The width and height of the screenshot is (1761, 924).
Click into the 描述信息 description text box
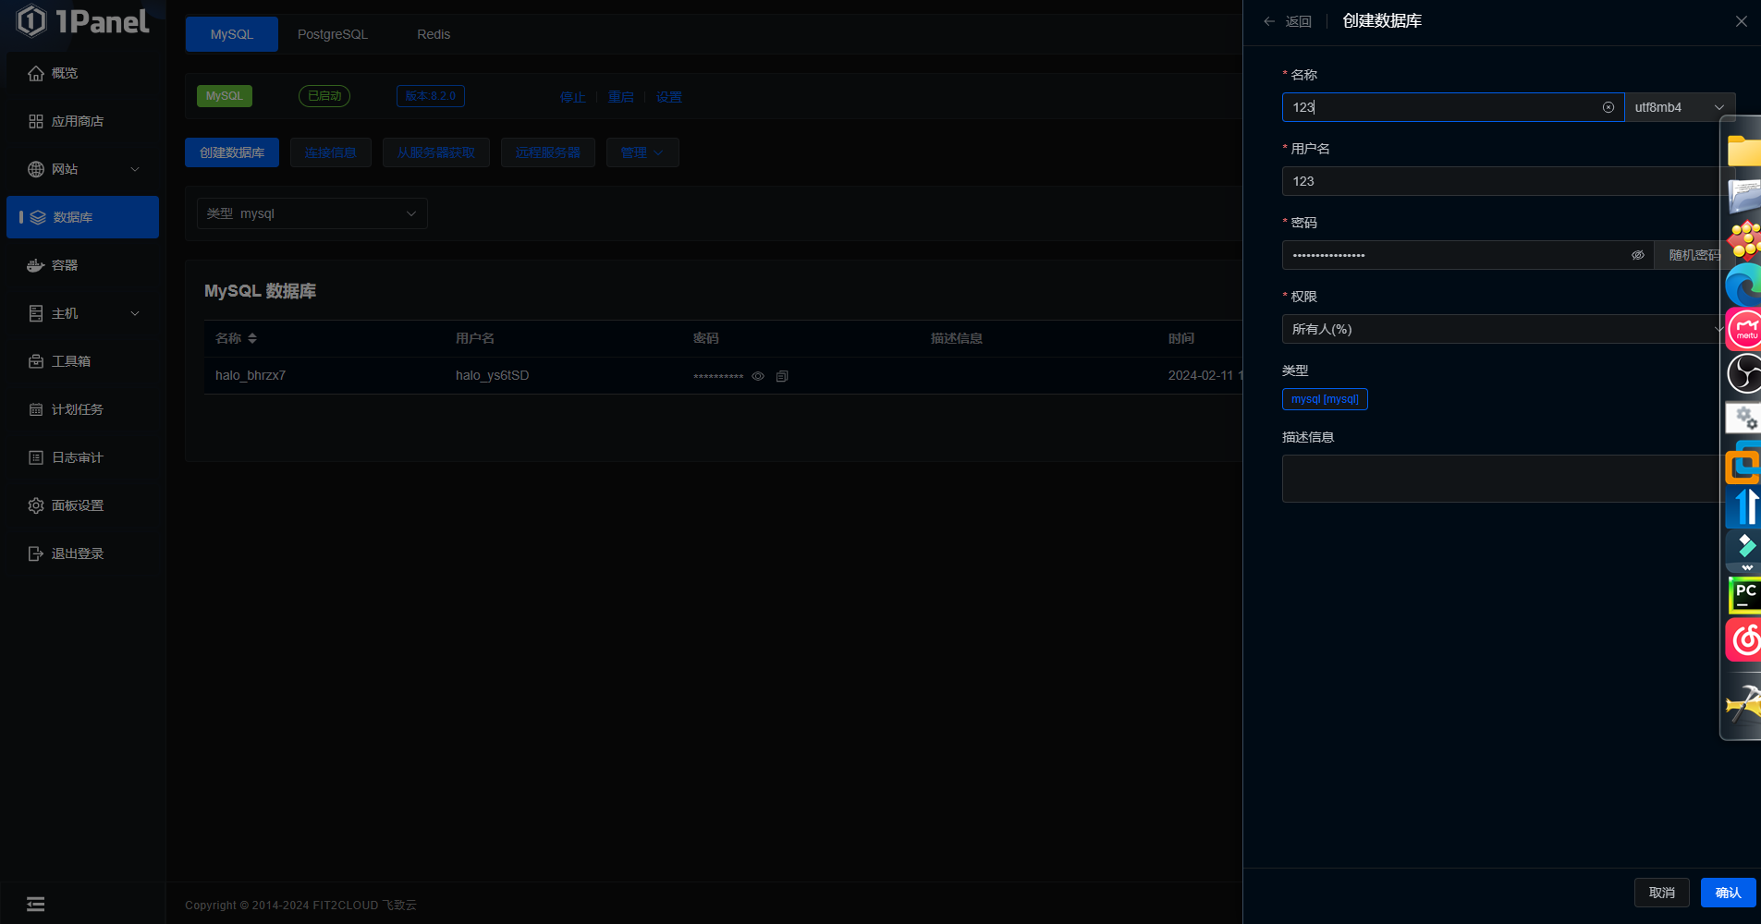click(x=1499, y=479)
